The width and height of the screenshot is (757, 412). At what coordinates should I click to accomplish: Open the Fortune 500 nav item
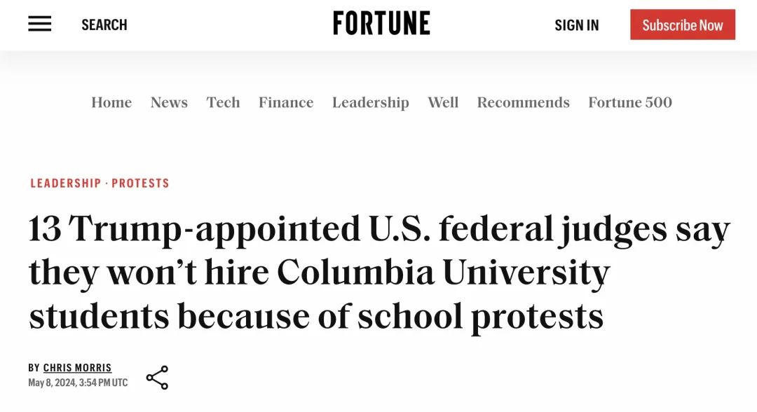630,102
